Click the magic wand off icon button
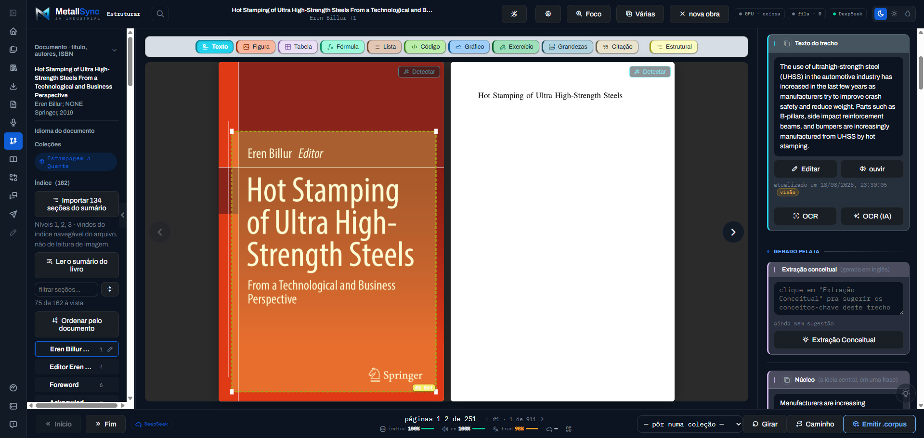Viewport: 924px width, 438px height. pos(514,14)
